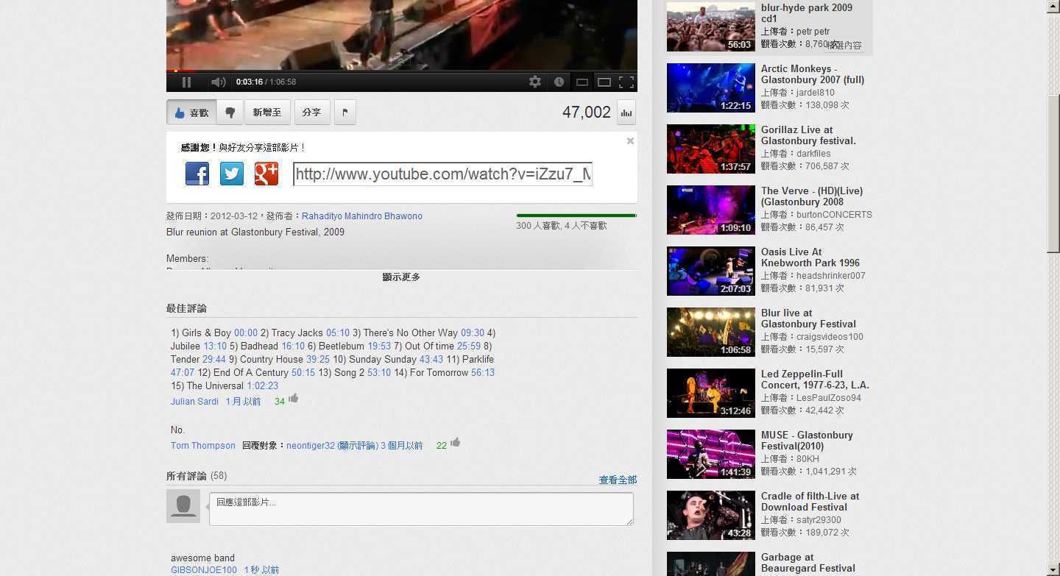1060x576 pixels.
Task: Jump to timestamp 25:59 Out Of time
Action: click(469, 346)
